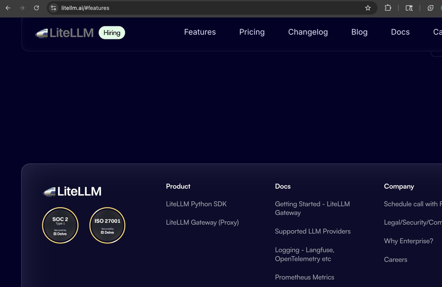Click the ISO 27001 badge

(108, 226)
